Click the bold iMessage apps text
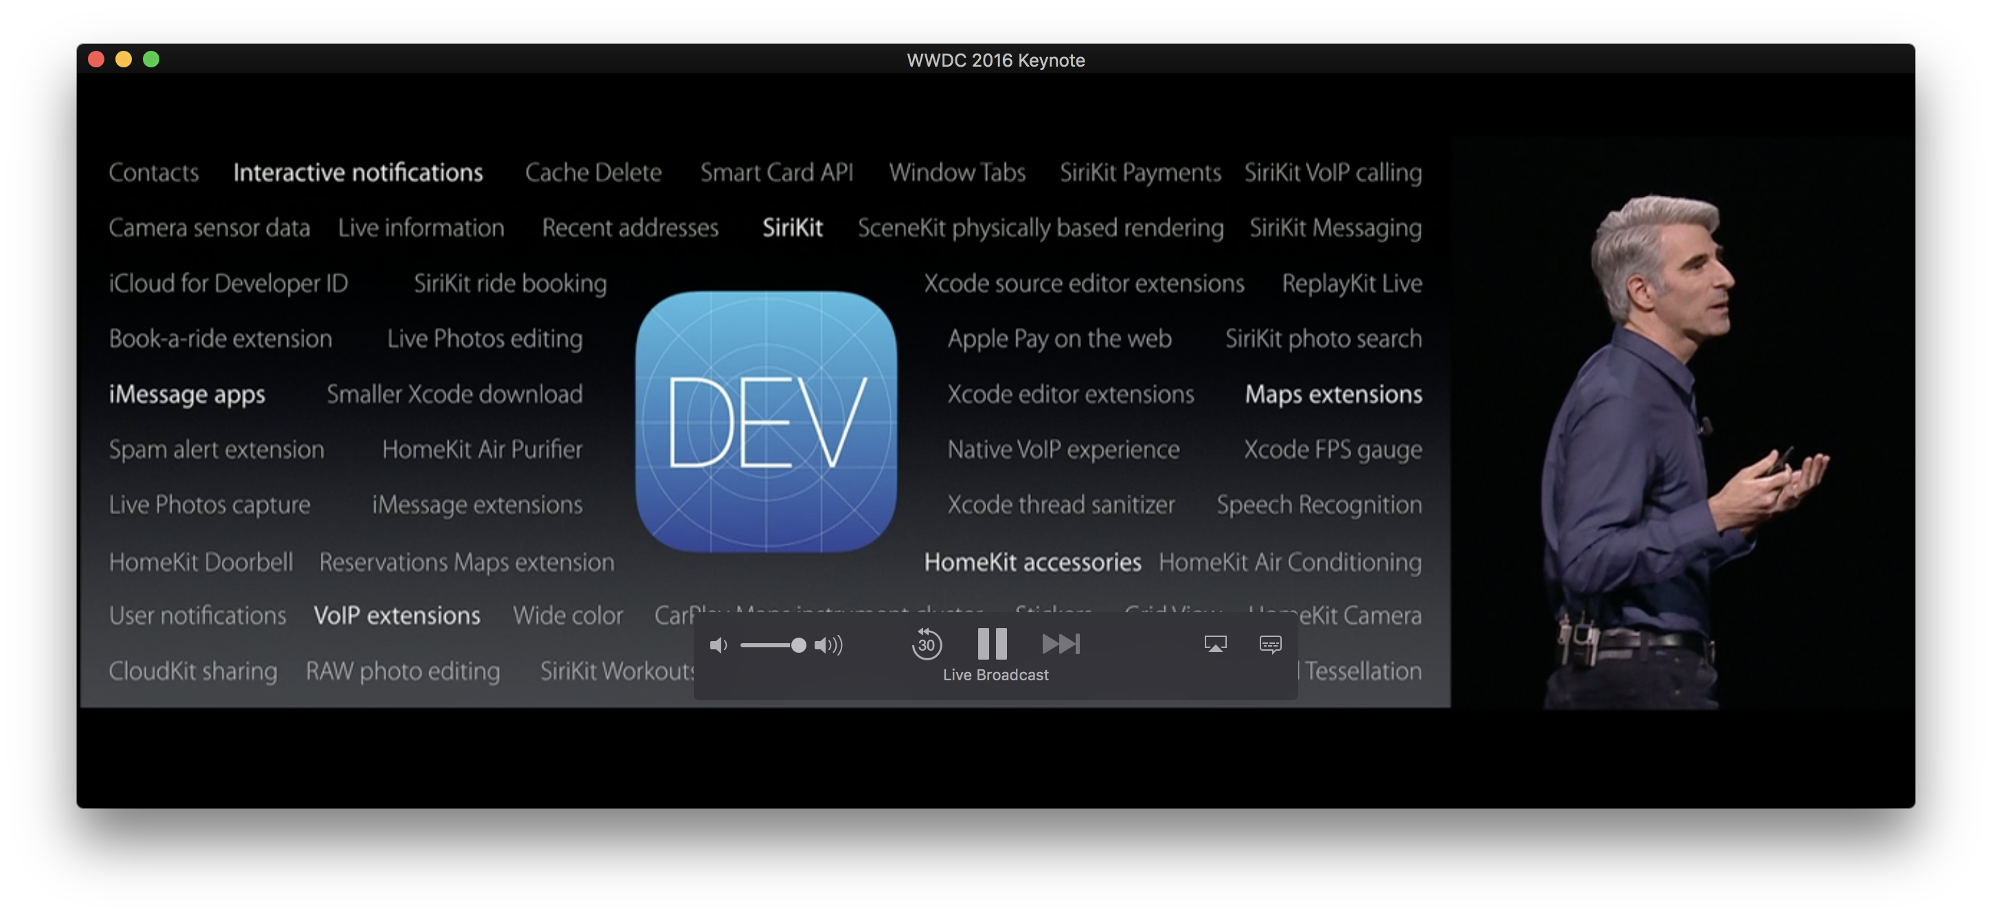The image size is (1992, 918). pos(187,394)
